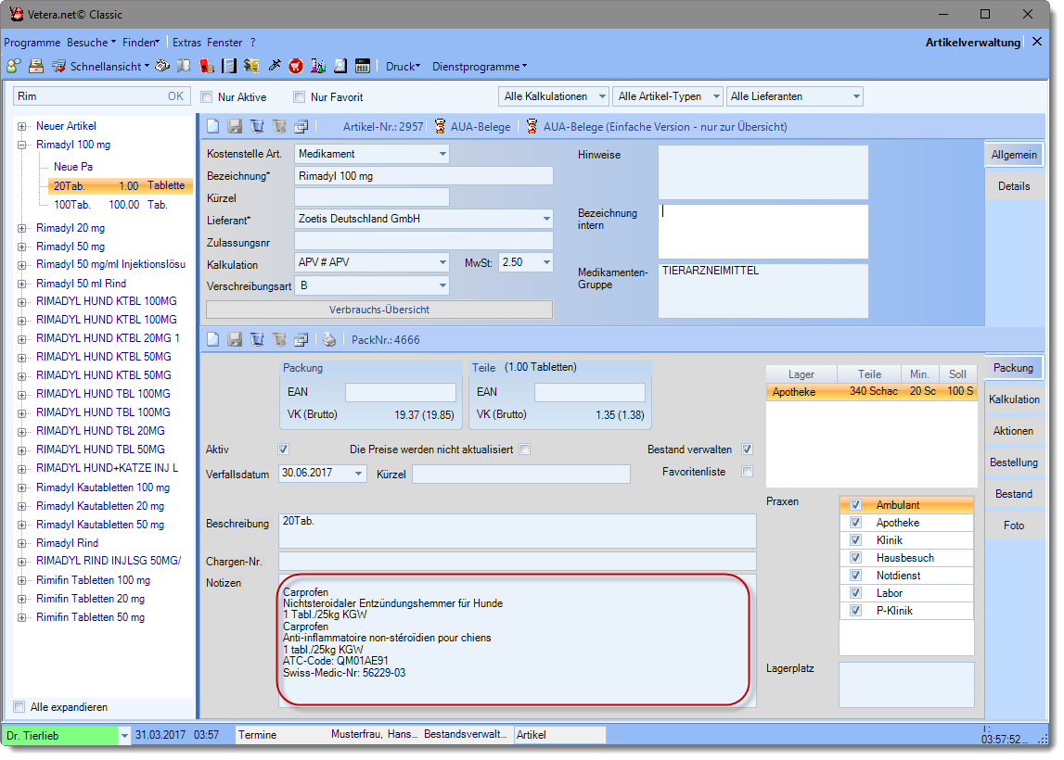
Task: Open the Extras menu
Action: (186, 43)
